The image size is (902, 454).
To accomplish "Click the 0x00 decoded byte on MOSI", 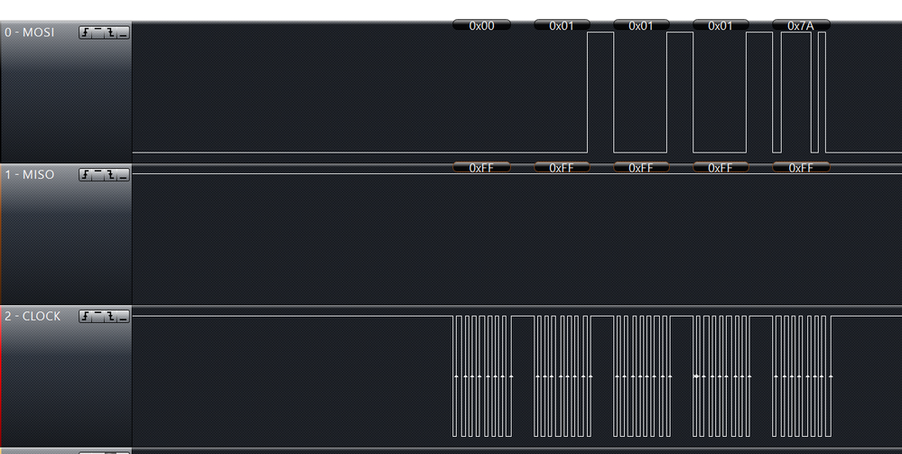I will 481,25.
